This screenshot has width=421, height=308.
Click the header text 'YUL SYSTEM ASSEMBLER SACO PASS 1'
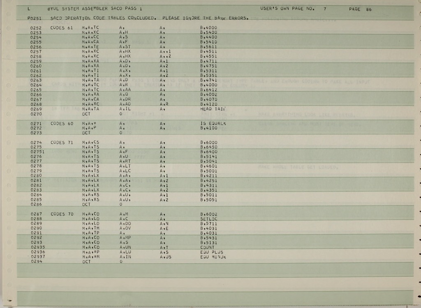(95, 9)
